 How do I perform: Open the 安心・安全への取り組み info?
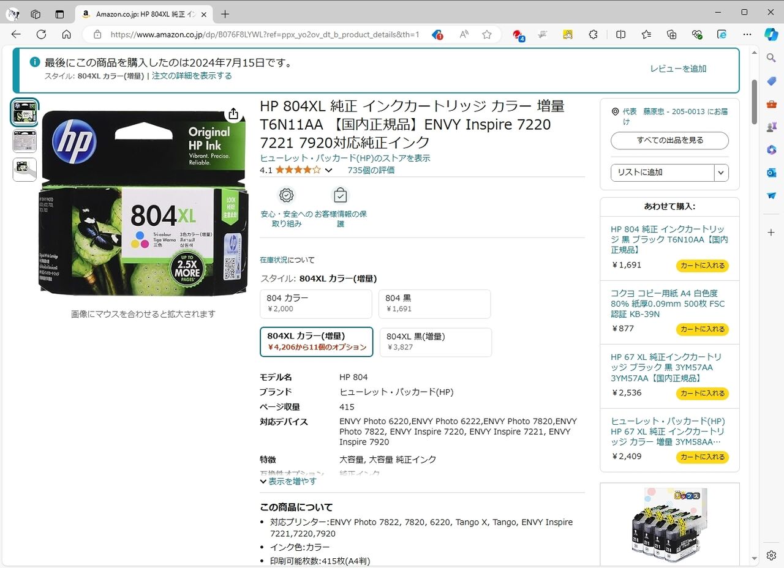[286, 207]
